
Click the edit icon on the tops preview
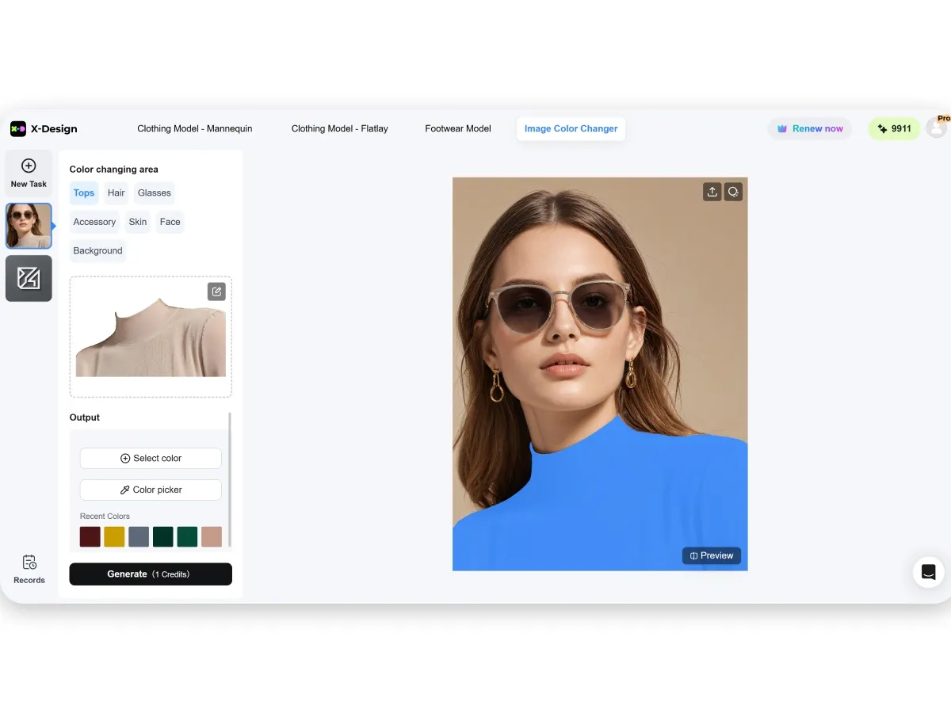coord(216,292)
